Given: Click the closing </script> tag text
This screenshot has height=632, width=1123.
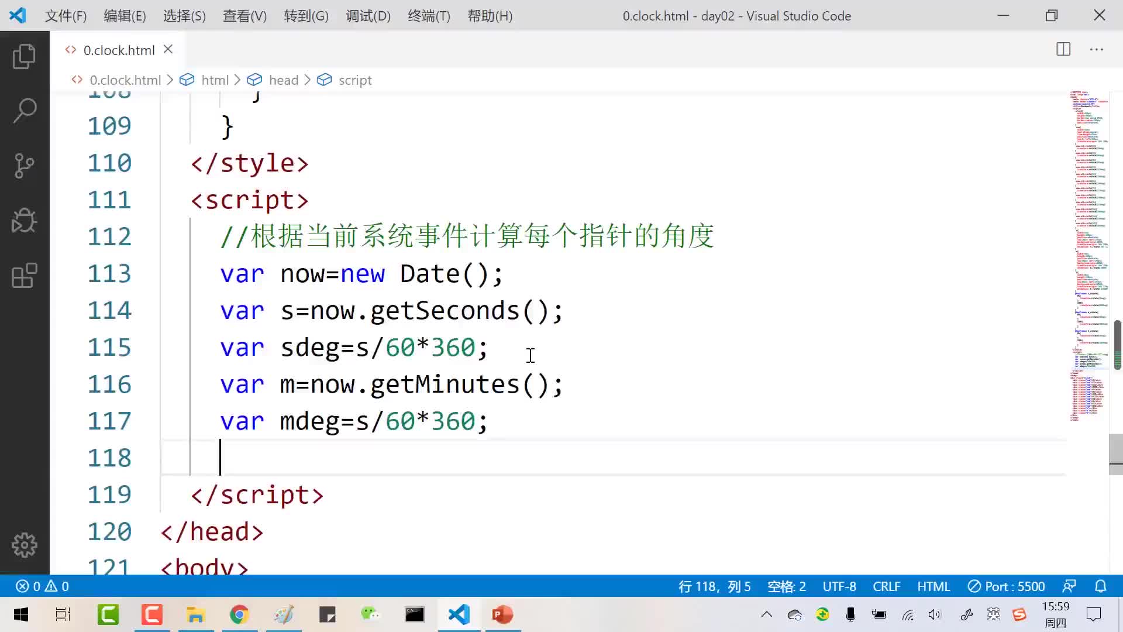Looking at the screenshot, I should pyautogui.click(x=257, y=495).
